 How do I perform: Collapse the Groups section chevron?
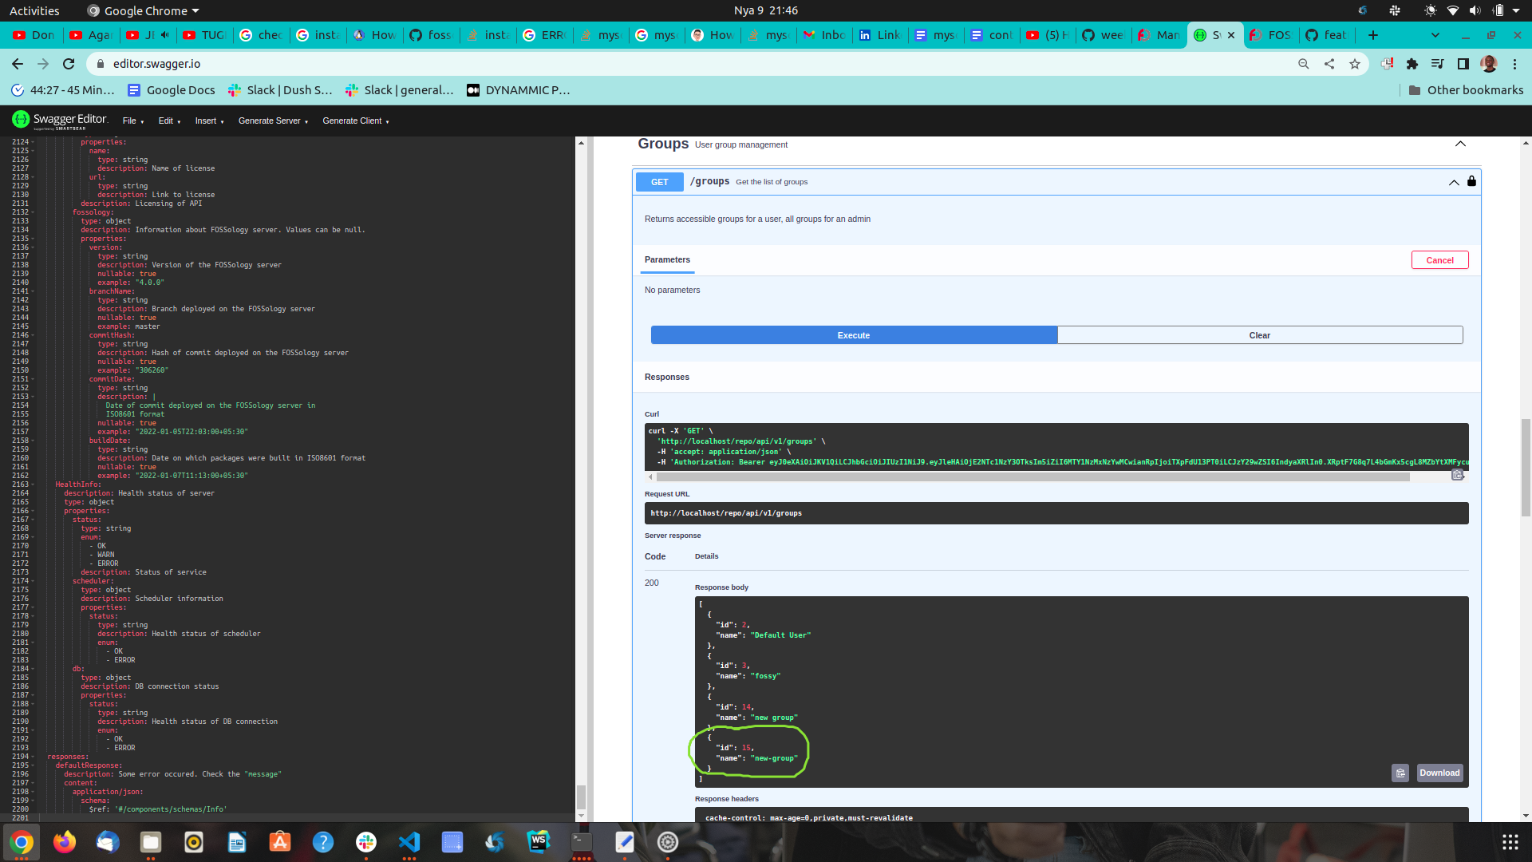1460,144
